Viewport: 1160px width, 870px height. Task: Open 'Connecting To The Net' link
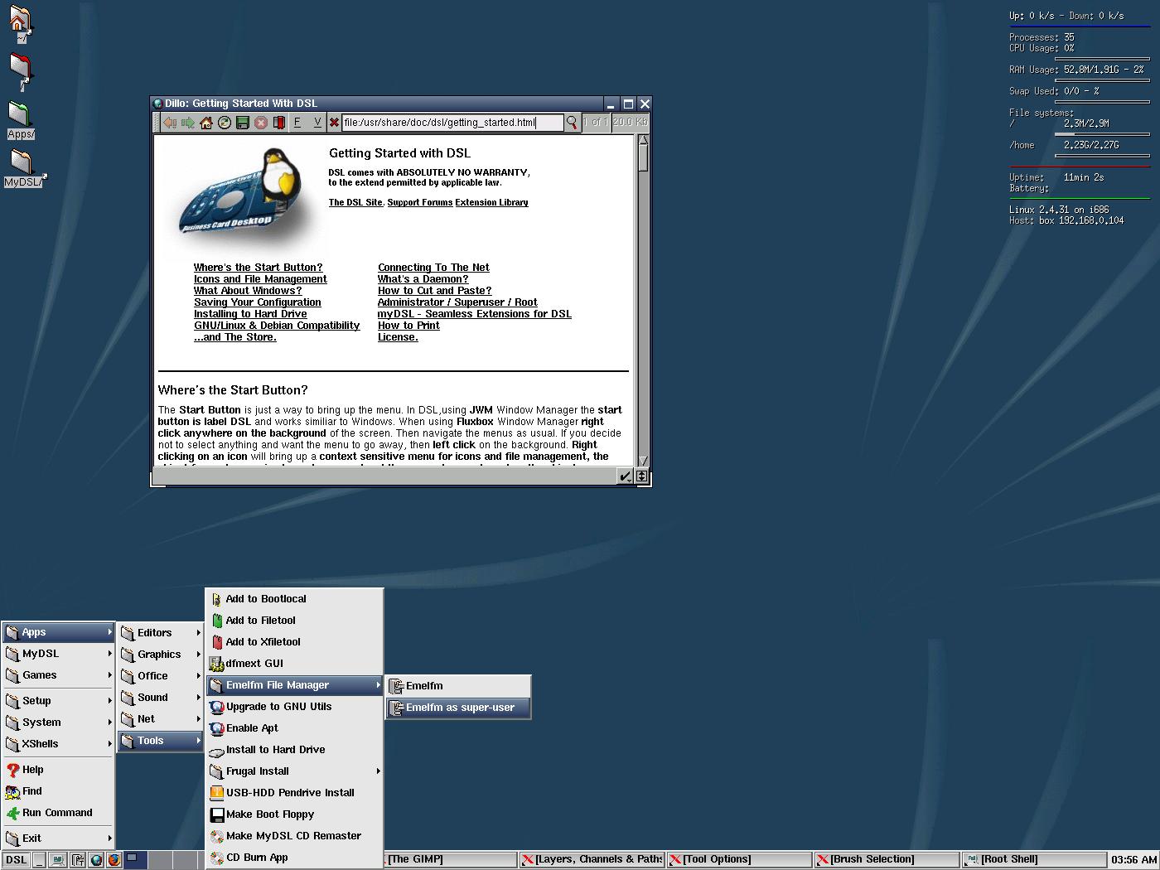(433, 268)
